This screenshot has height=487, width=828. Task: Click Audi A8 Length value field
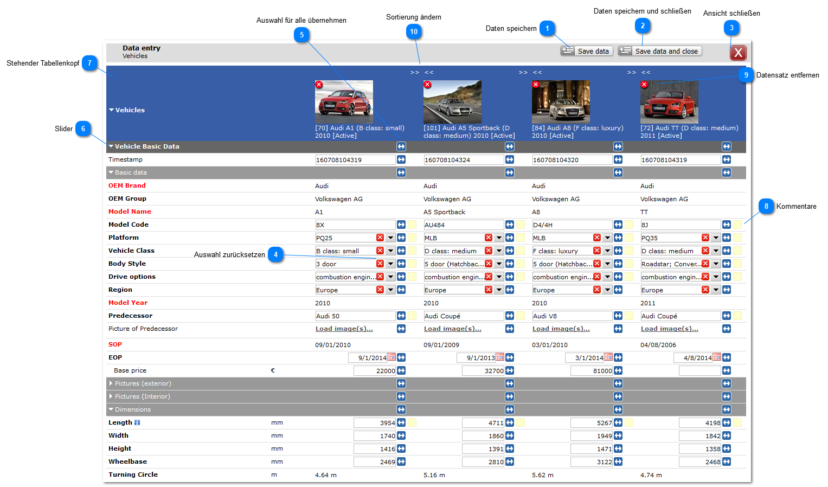point(592,422)
